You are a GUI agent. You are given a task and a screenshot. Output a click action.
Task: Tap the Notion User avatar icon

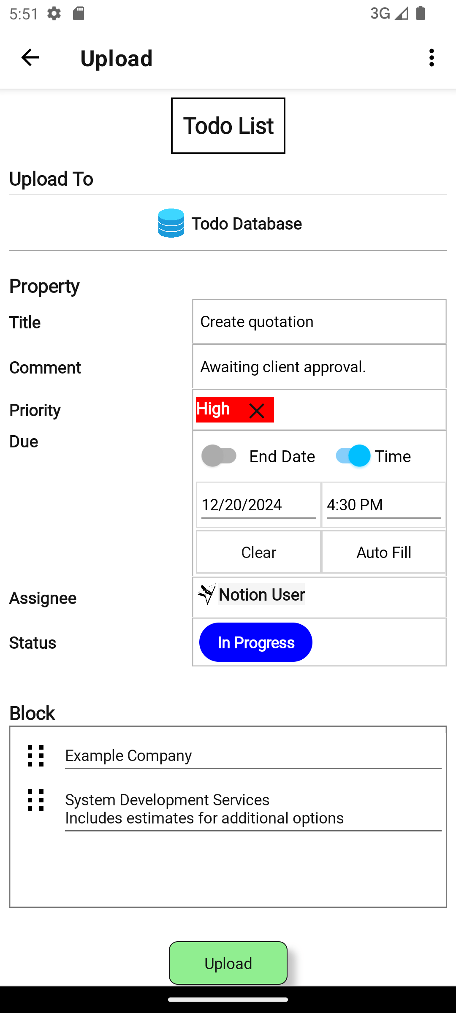coord(207,594)
